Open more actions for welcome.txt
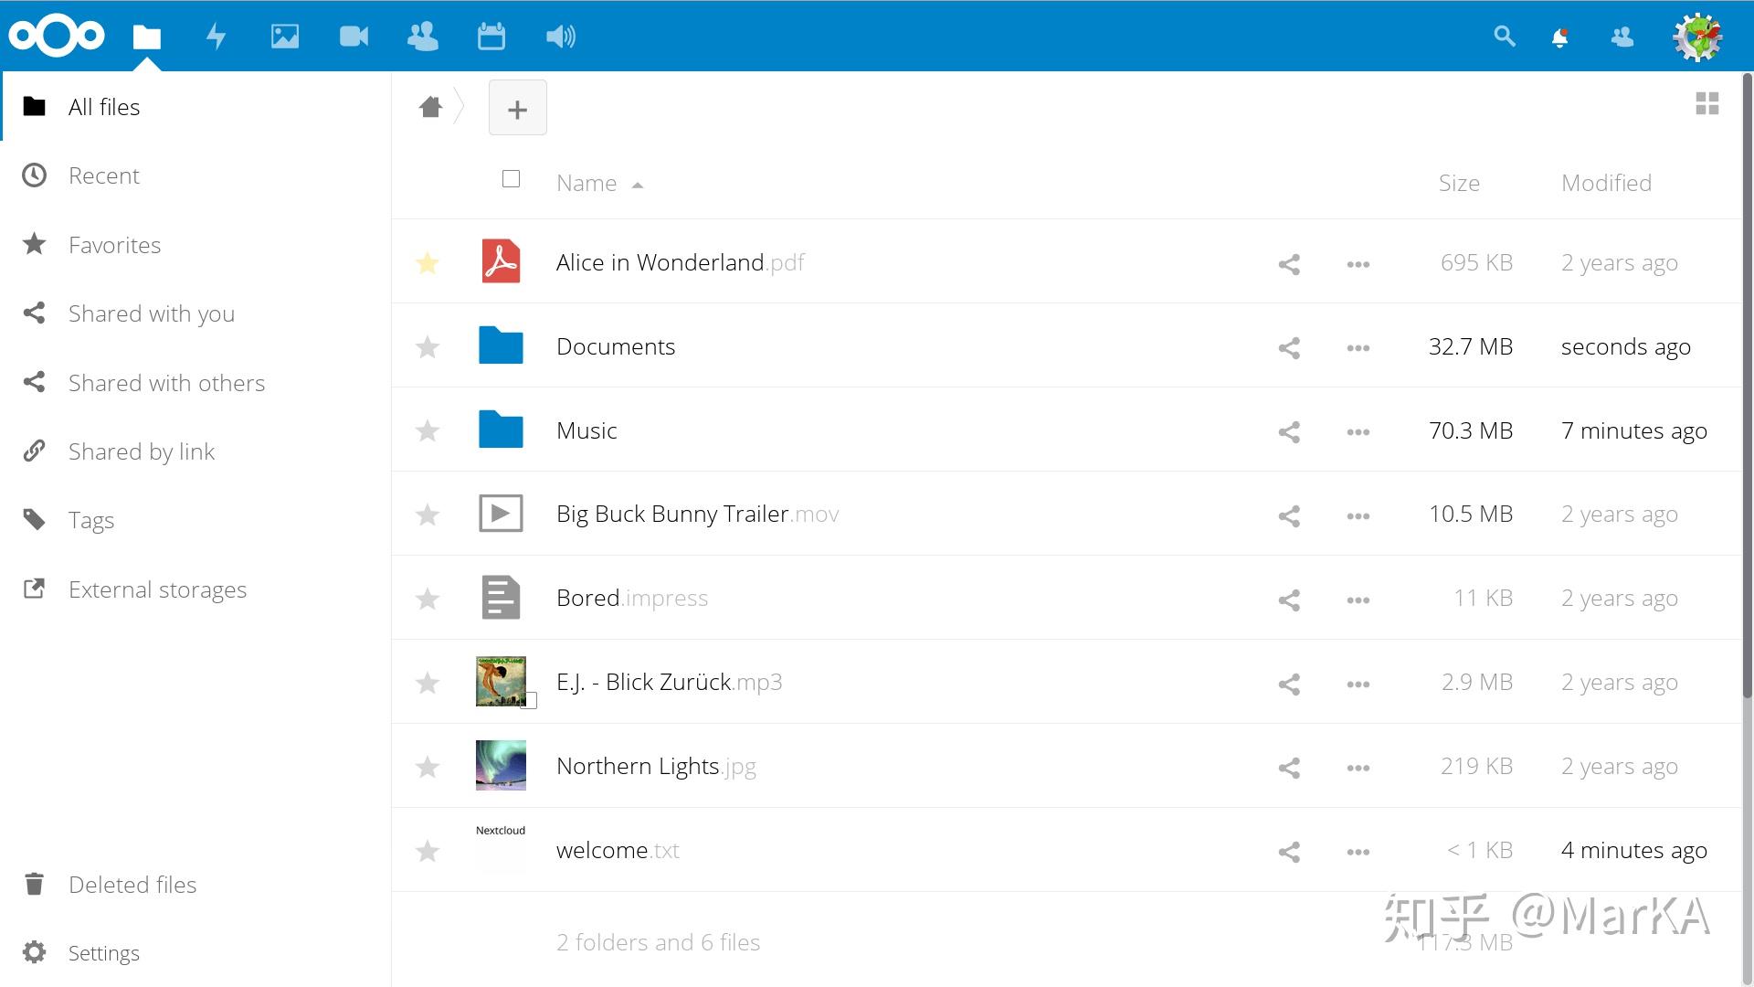1754x987 pixels. tap(1358, 852)
